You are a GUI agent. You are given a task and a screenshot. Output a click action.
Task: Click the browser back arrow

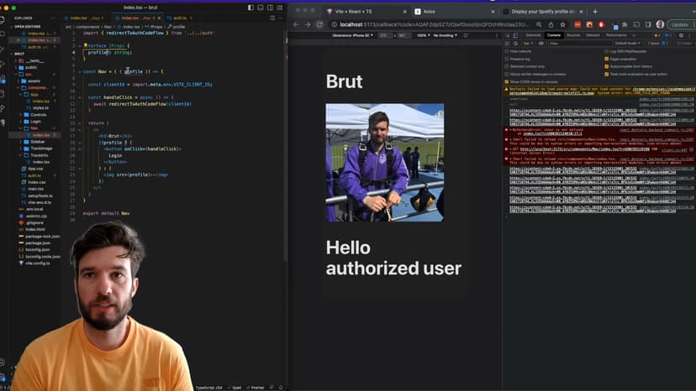tap(297, 24)
